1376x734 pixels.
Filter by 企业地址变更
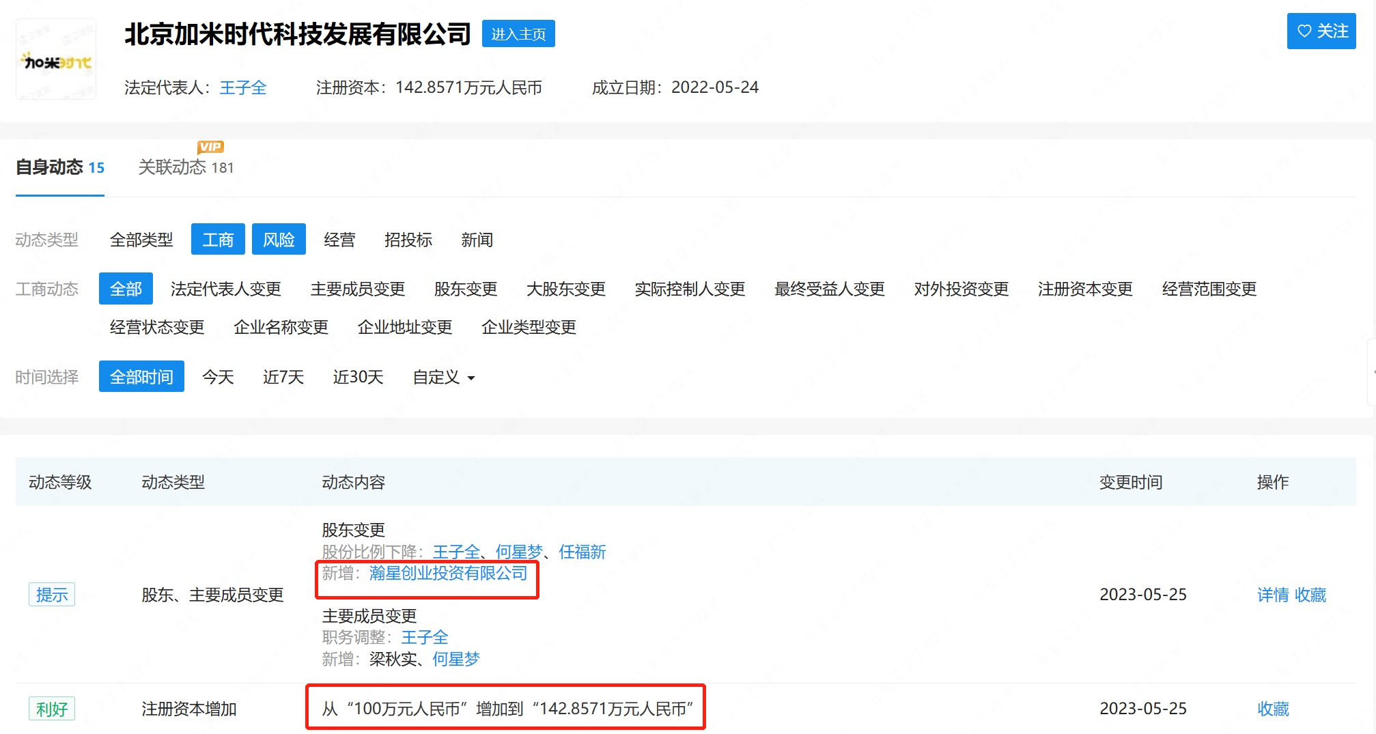(405, 327)
